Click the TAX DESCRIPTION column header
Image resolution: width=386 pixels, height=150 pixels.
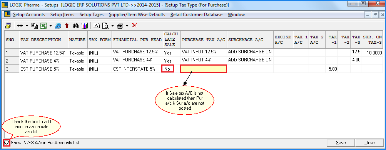[x=43, y=40]
